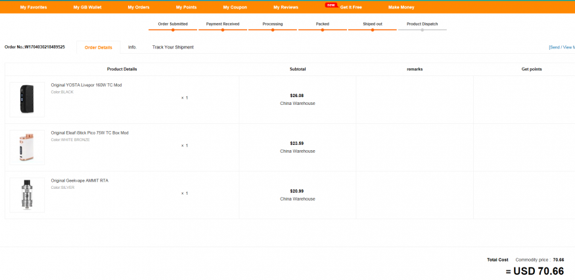This screenshot has height=280, width=575.
Task: Click the Original Geekvape AMMIT RTA title
Action: point(80,180)
